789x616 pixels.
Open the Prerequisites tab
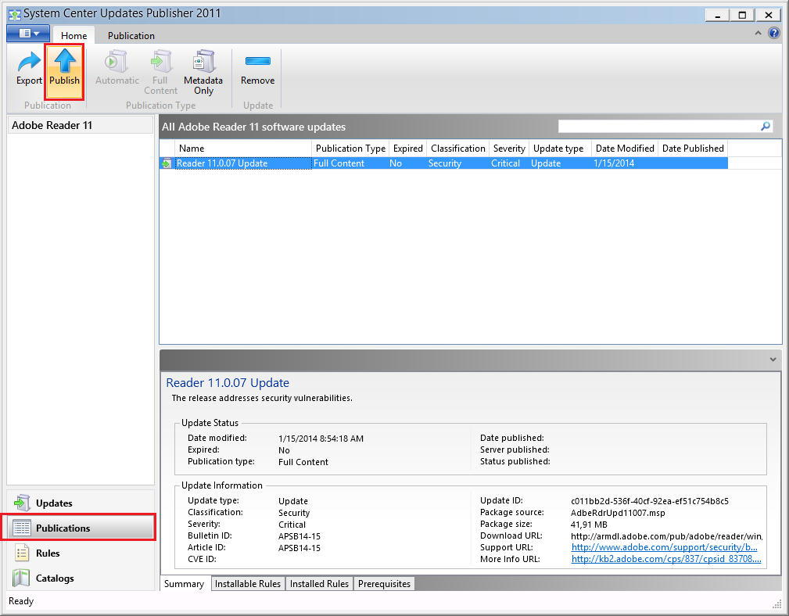(x=385, y=583)
